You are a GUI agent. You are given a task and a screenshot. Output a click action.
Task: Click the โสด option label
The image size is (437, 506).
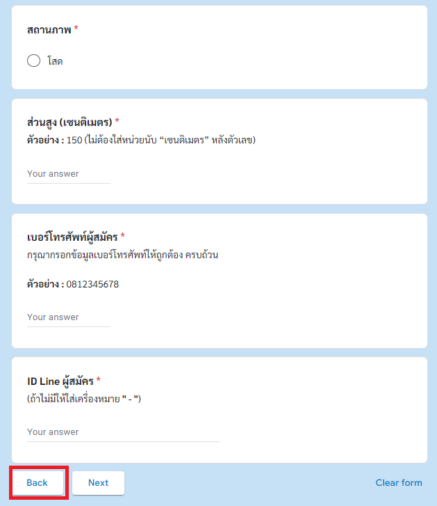[55, 61]
